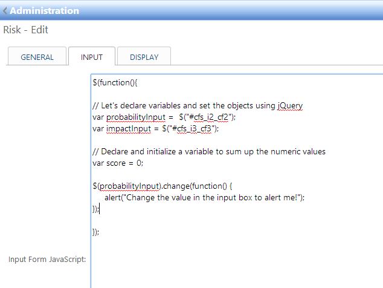The image size is (383, 288).
Task: Click the last '});' line of the script
Action: 96,232
